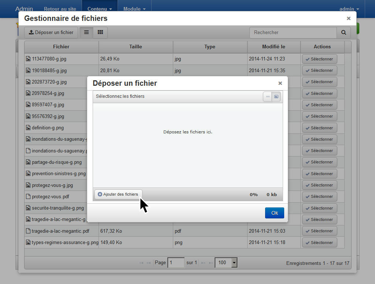Click the image icon beside definition-g.png

(x=28, y=128)
